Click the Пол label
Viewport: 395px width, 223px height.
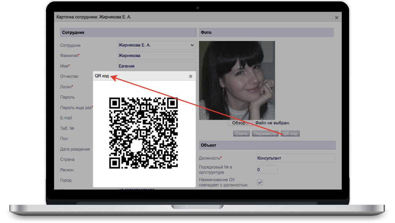click(x=64, y=139)
